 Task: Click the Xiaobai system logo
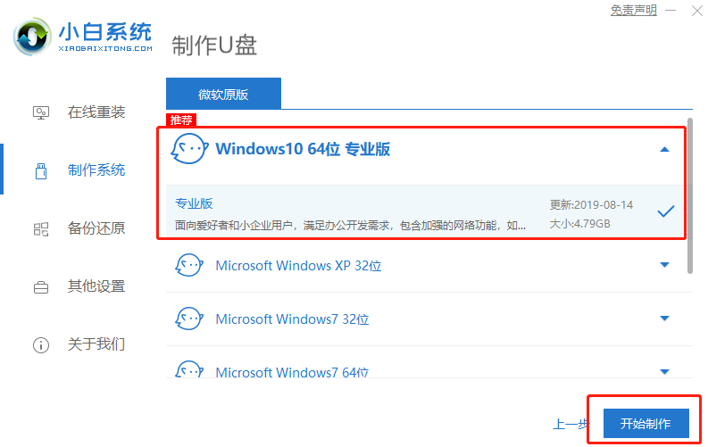(34, 37)
